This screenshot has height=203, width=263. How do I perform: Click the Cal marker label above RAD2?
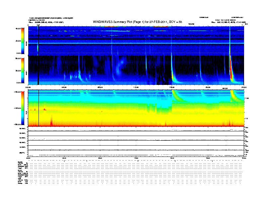tap(38, 25)
